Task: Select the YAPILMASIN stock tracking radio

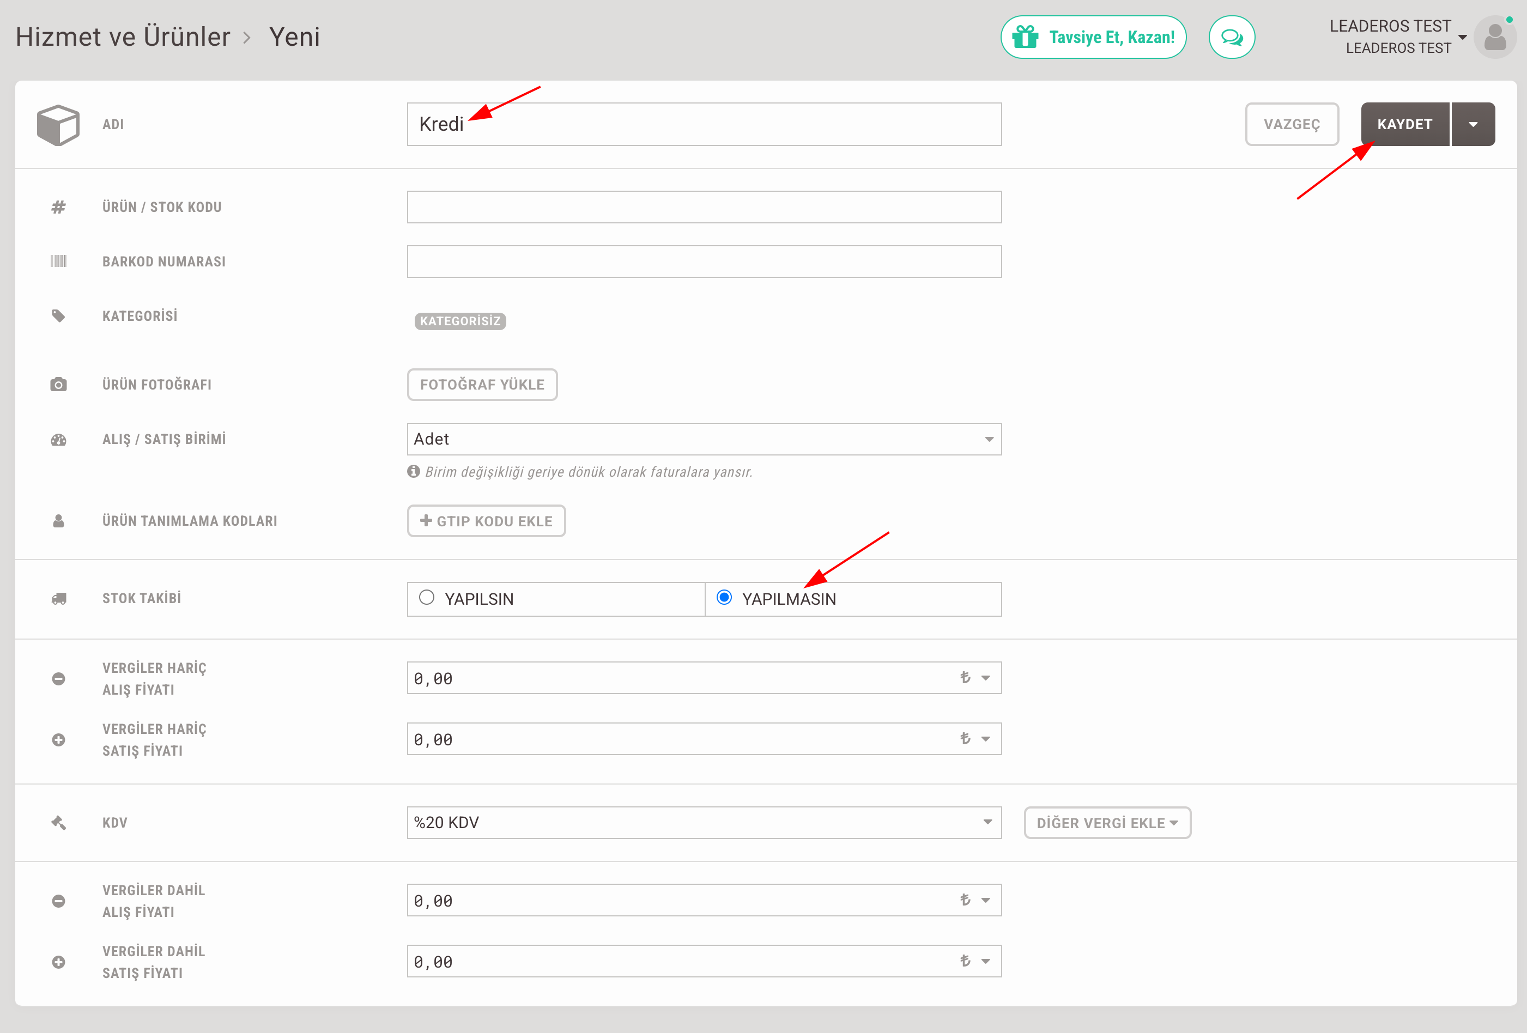Action: point(724,598)
